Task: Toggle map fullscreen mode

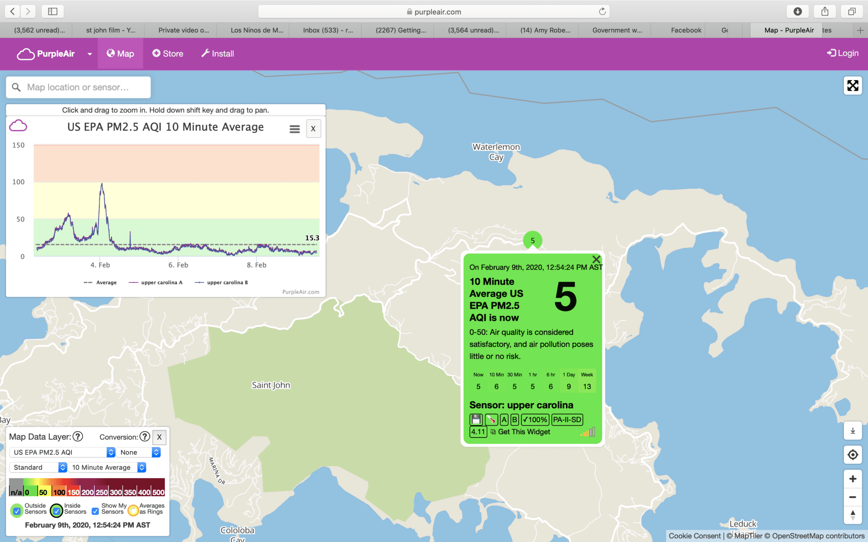Action: [x=853, y=86]
